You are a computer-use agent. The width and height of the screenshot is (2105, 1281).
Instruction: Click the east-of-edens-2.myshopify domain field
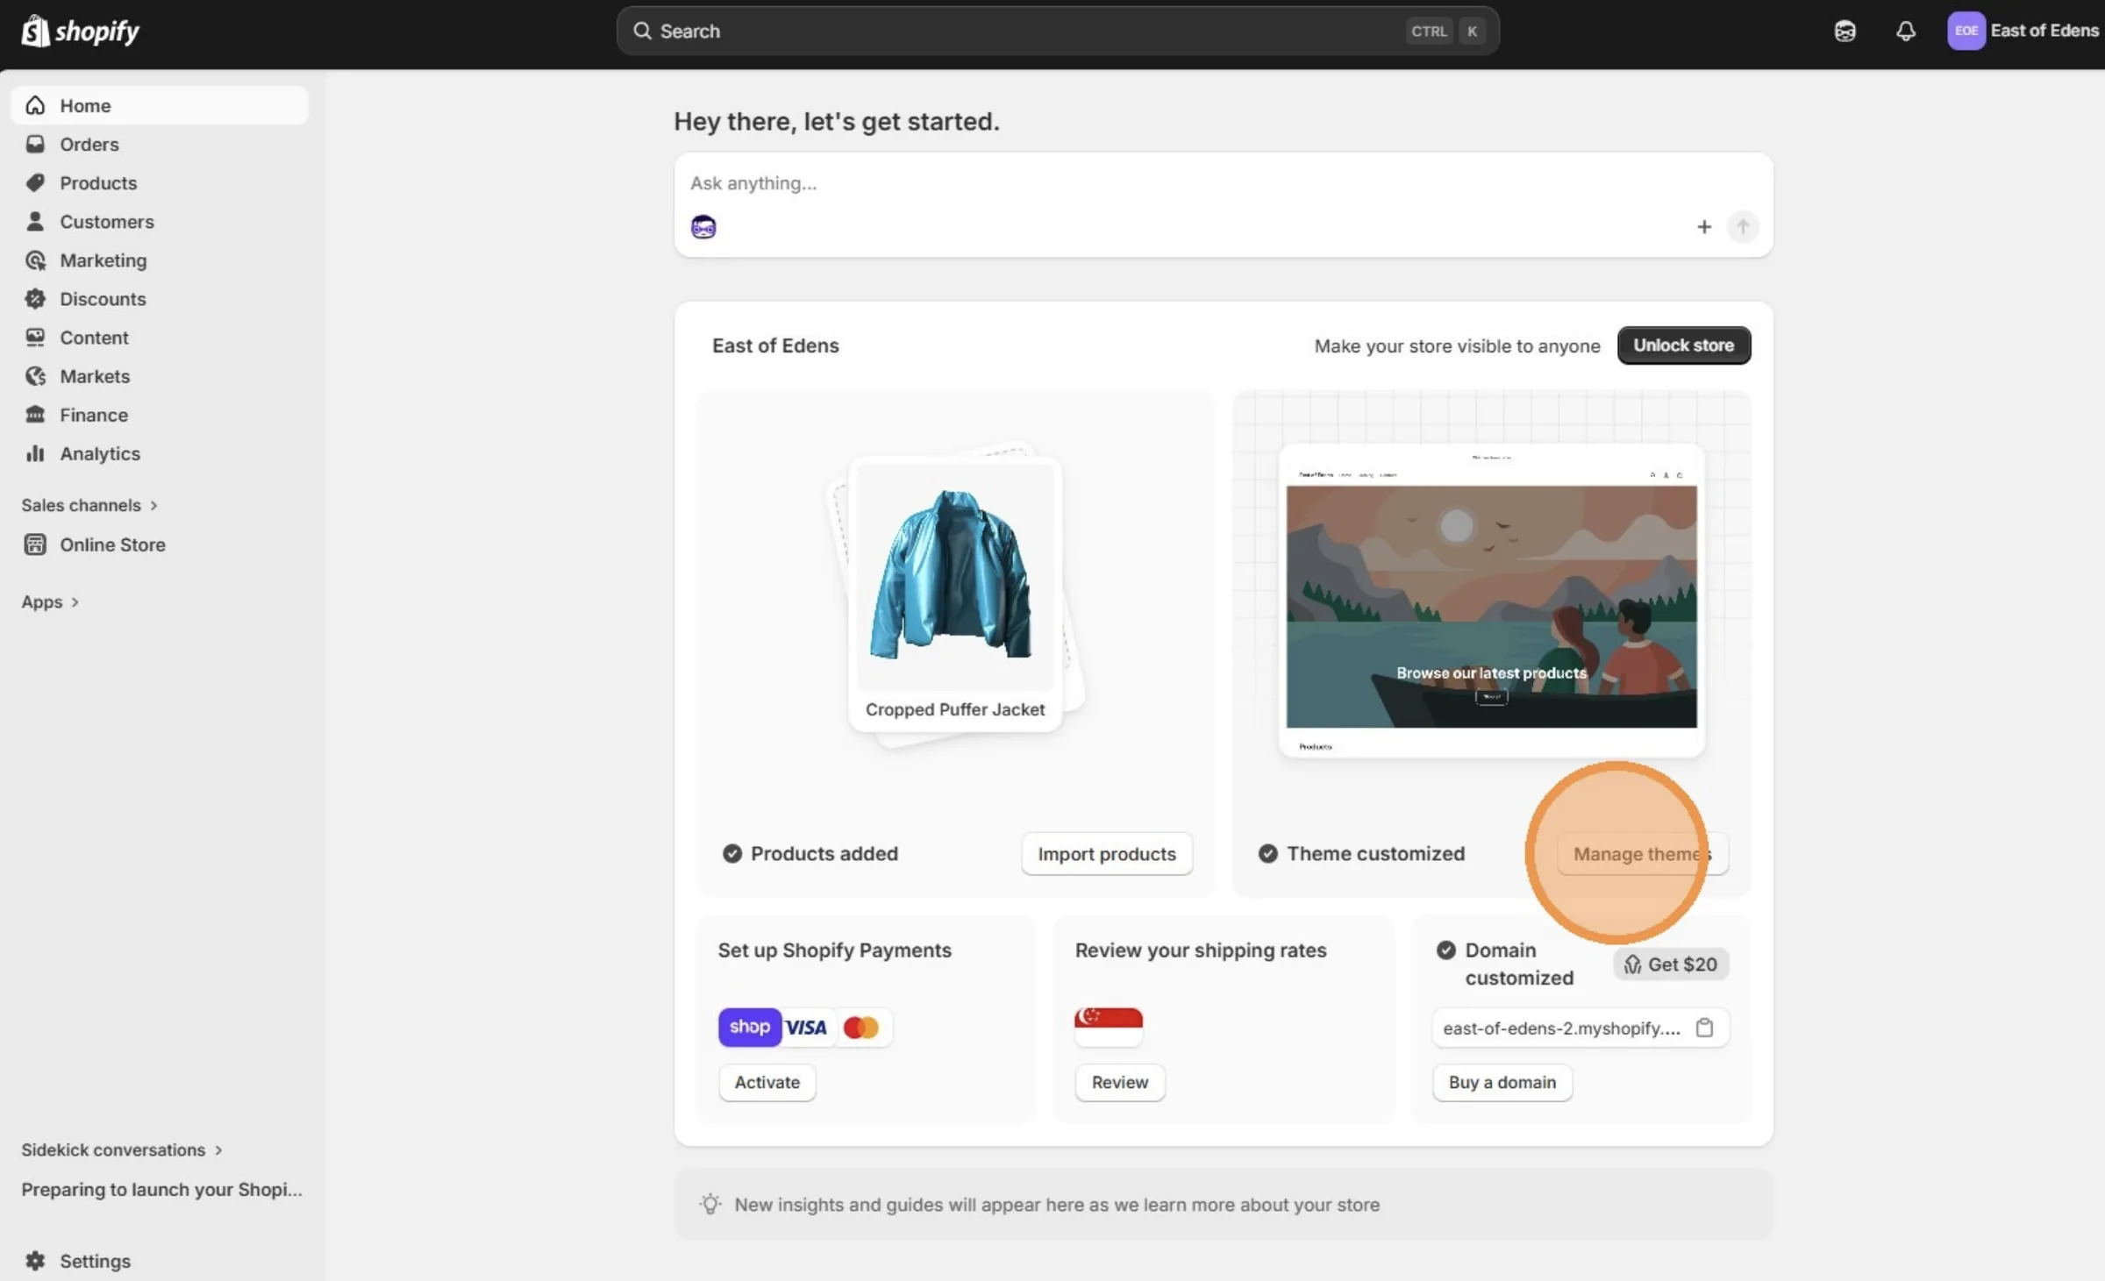coord(1580,1028)
